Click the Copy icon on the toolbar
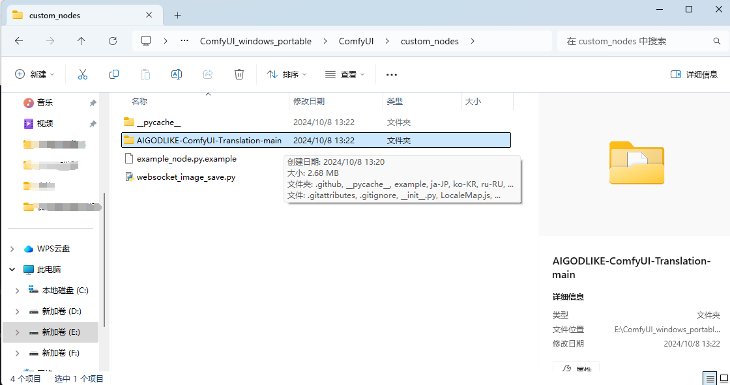Image resolution: width=730 pixels, height=385 pixels. coord(114,74)
